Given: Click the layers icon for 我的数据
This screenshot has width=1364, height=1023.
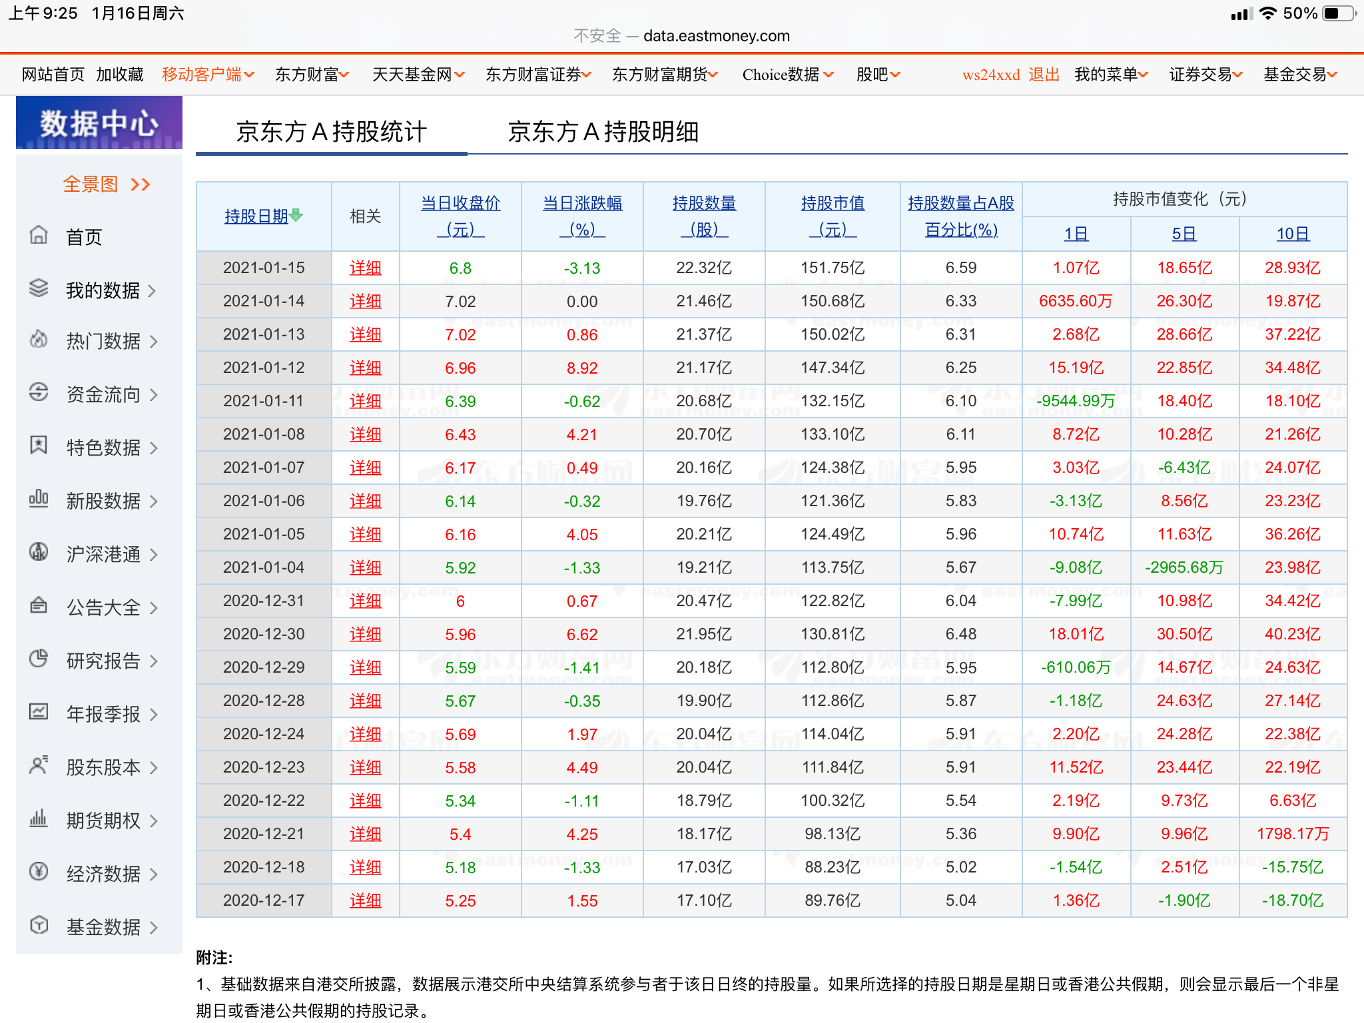Looking at the screenshot, I should pos(39,288).
